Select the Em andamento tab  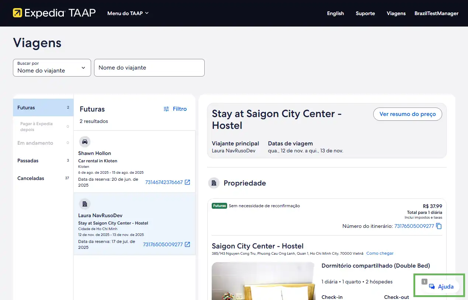(43, 143)
